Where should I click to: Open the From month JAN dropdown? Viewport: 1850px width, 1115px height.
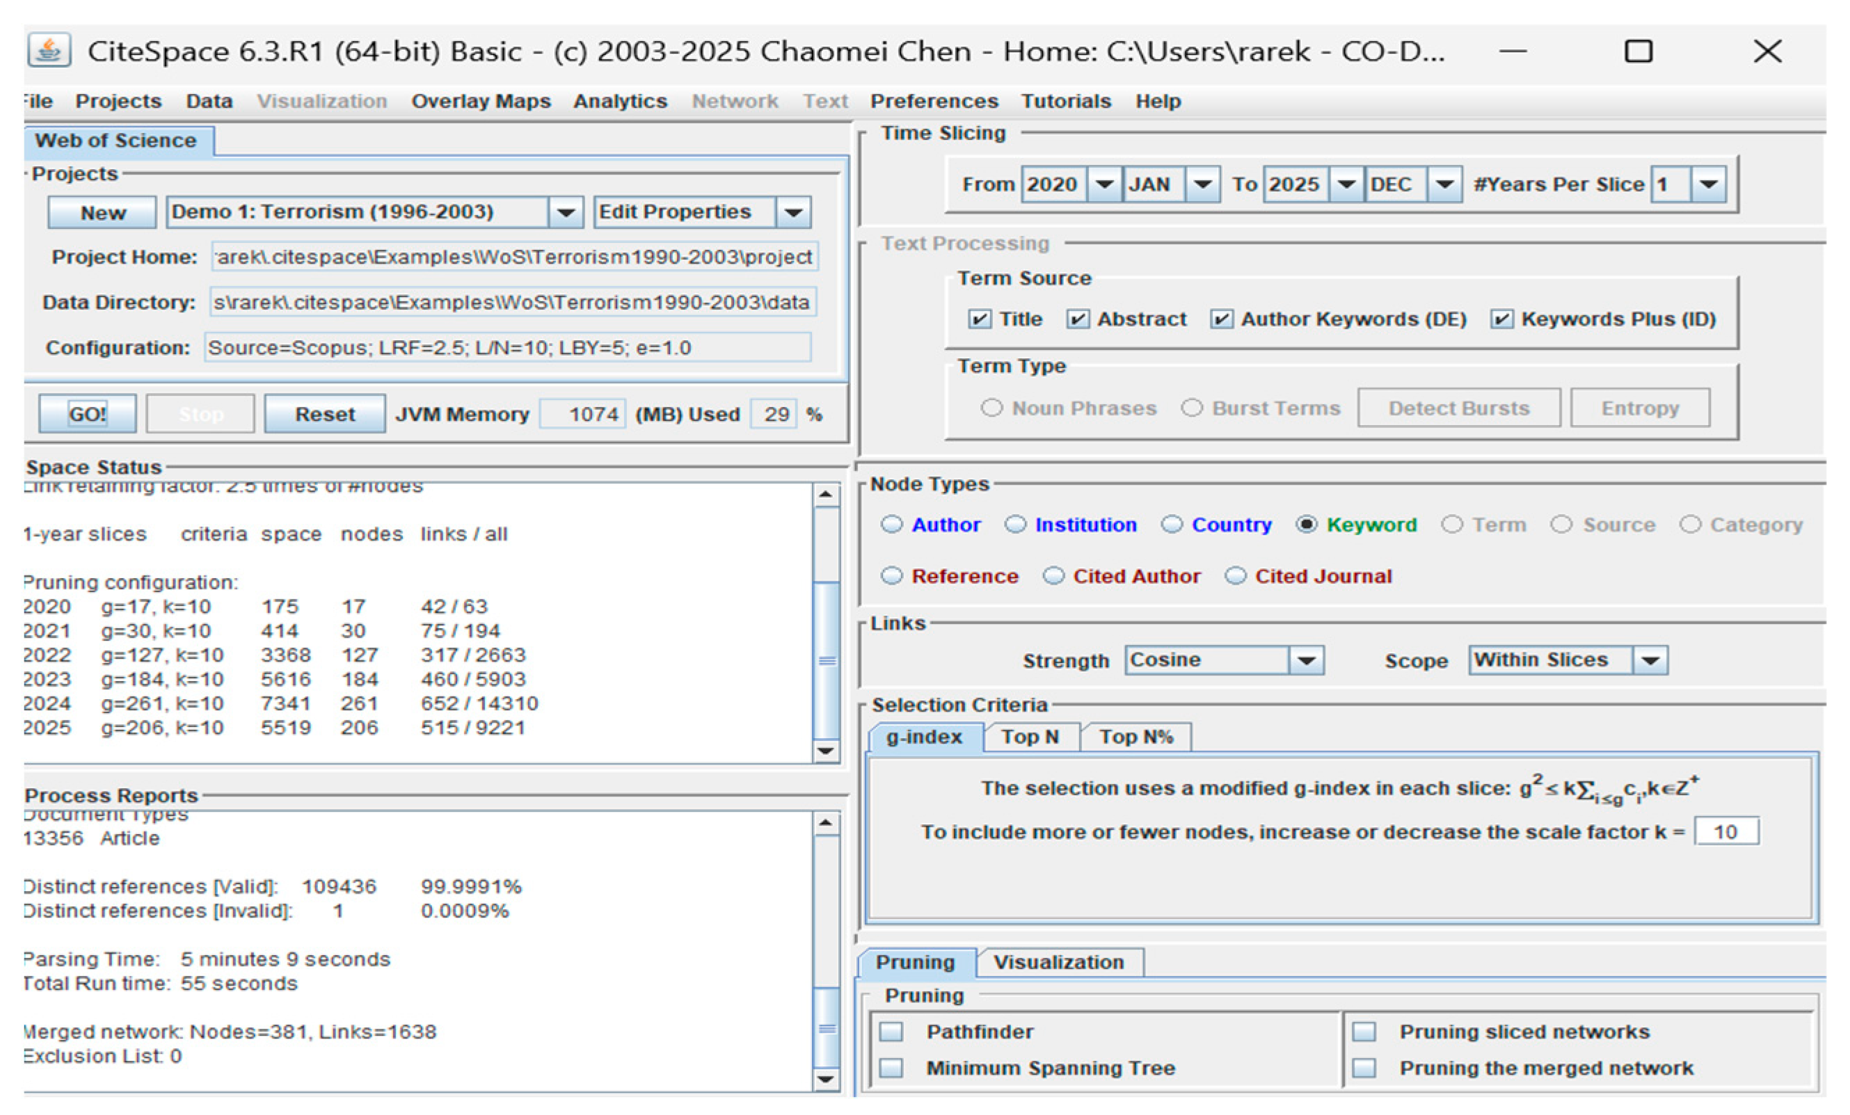coord(1202,185)
